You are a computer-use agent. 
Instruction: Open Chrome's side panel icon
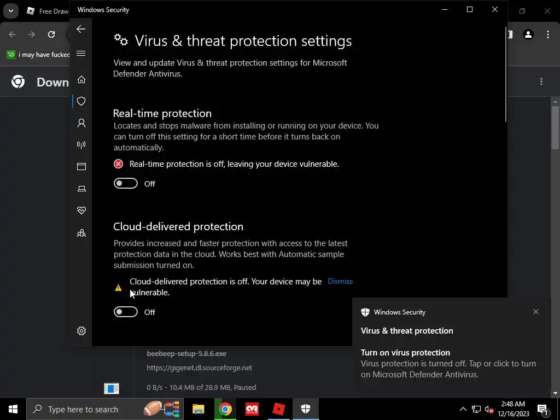(510, 34)
